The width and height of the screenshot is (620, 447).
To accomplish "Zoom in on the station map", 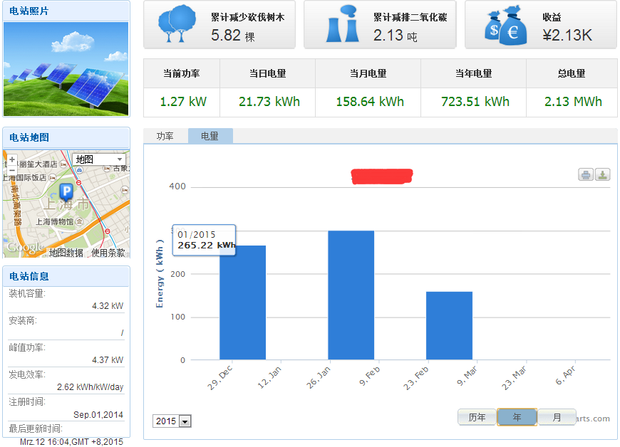I will click(x=12, y=159).
